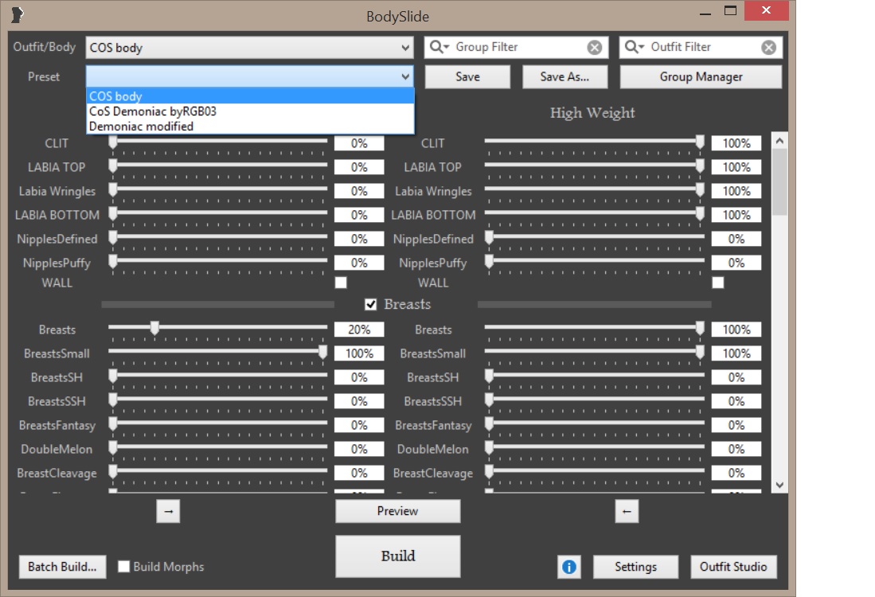Click the high weight LABIA TOP 100% field
Image resolution: width=875 pixels, height=597 pixels.
[736, 167]
